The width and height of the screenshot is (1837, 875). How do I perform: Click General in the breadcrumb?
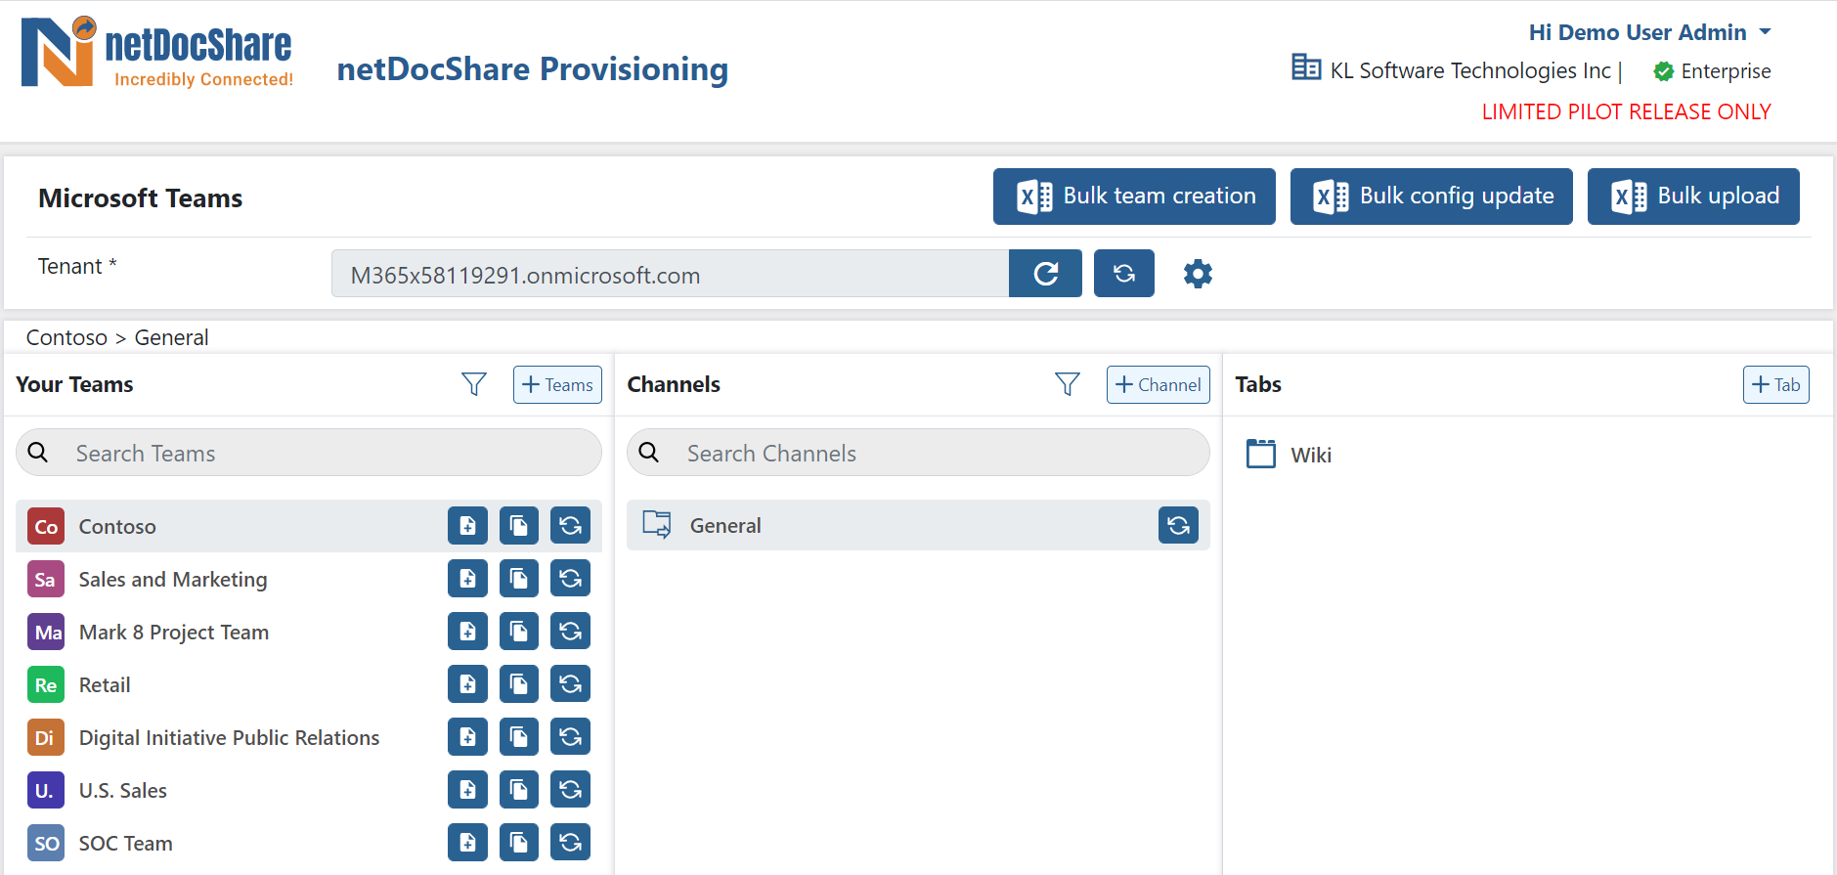click(x=171, y=337)
